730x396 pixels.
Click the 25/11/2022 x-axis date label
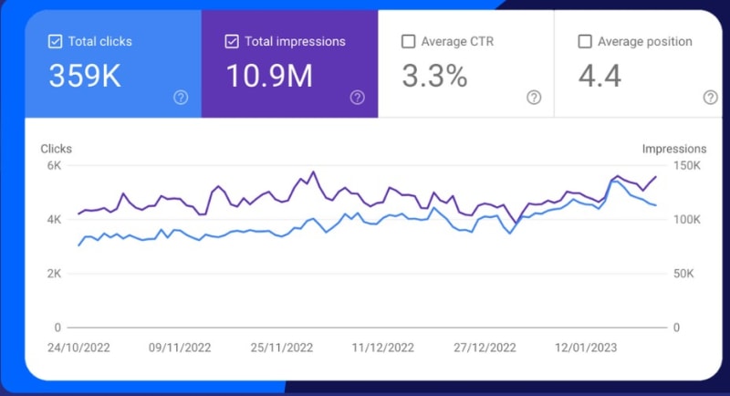(x=282, y=348)
